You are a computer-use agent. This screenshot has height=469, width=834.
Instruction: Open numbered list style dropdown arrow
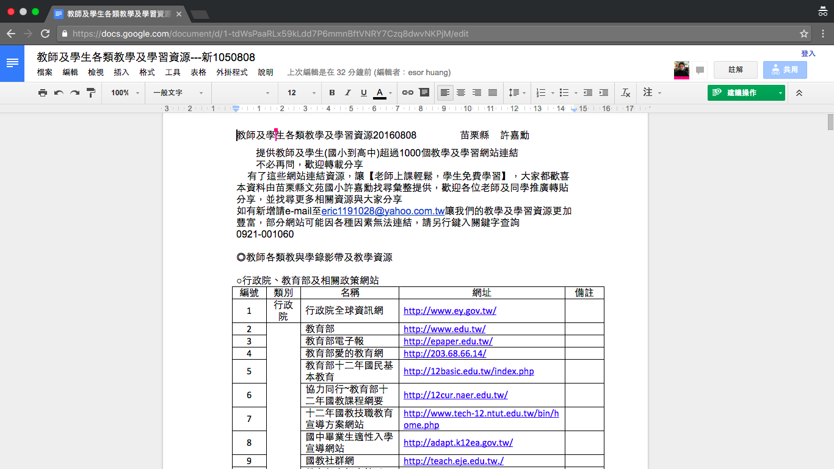[x=552, y=93]
